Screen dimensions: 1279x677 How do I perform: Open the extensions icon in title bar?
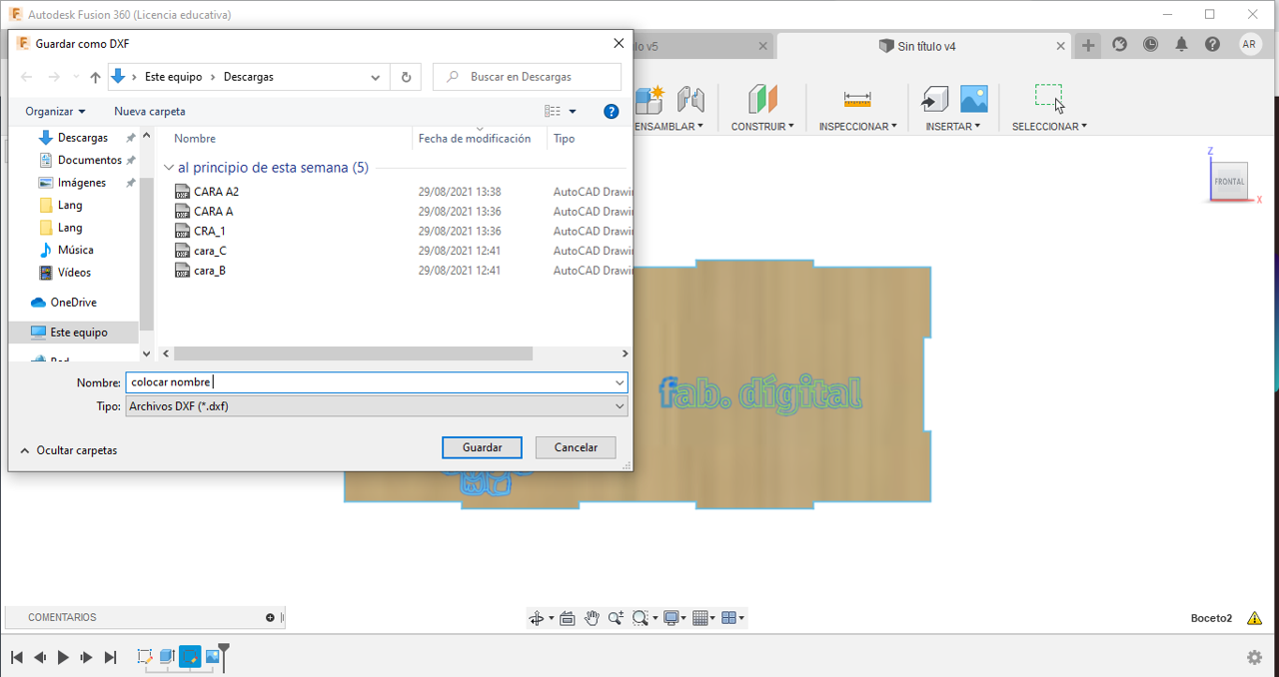(1119, 45)
